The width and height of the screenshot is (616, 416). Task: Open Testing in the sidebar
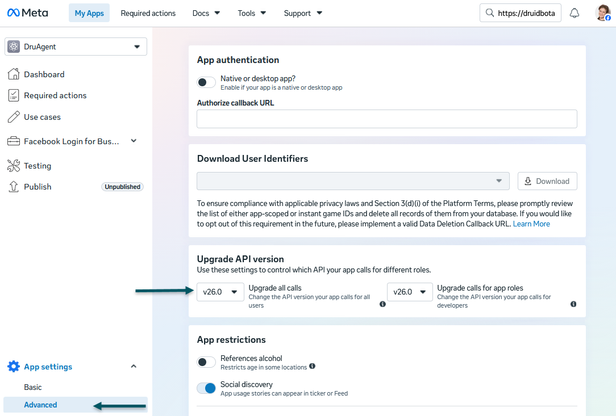38,166
